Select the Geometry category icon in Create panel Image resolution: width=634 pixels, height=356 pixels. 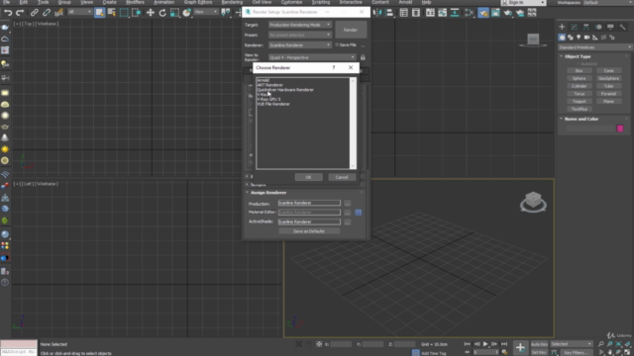(x=562, y=38)
